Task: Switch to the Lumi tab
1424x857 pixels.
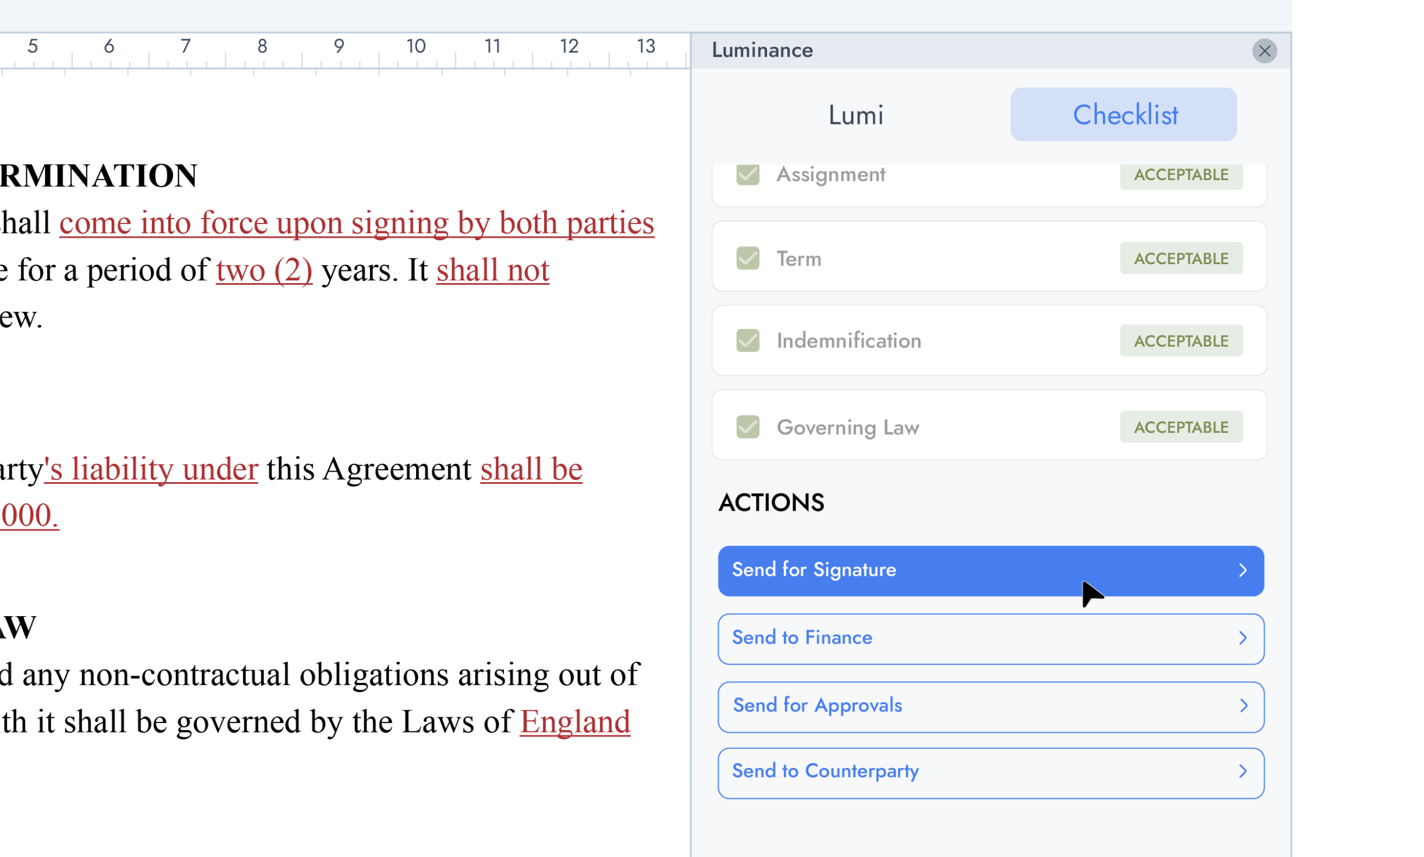Action: [x=856, y=115]
